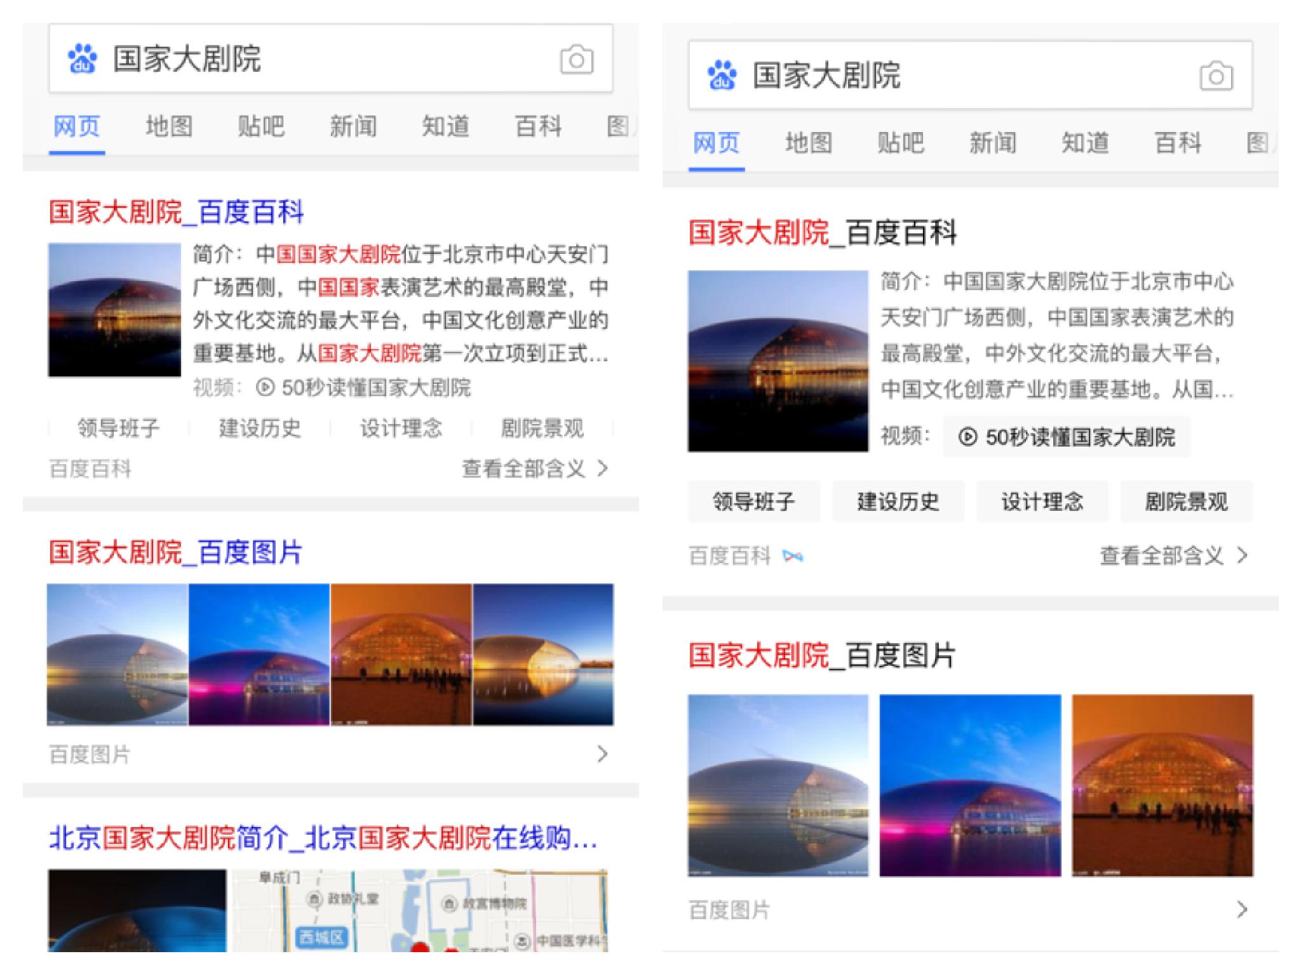Switch to 地图 tab in left panel
1301x975 pixels.
coord(169,126)
